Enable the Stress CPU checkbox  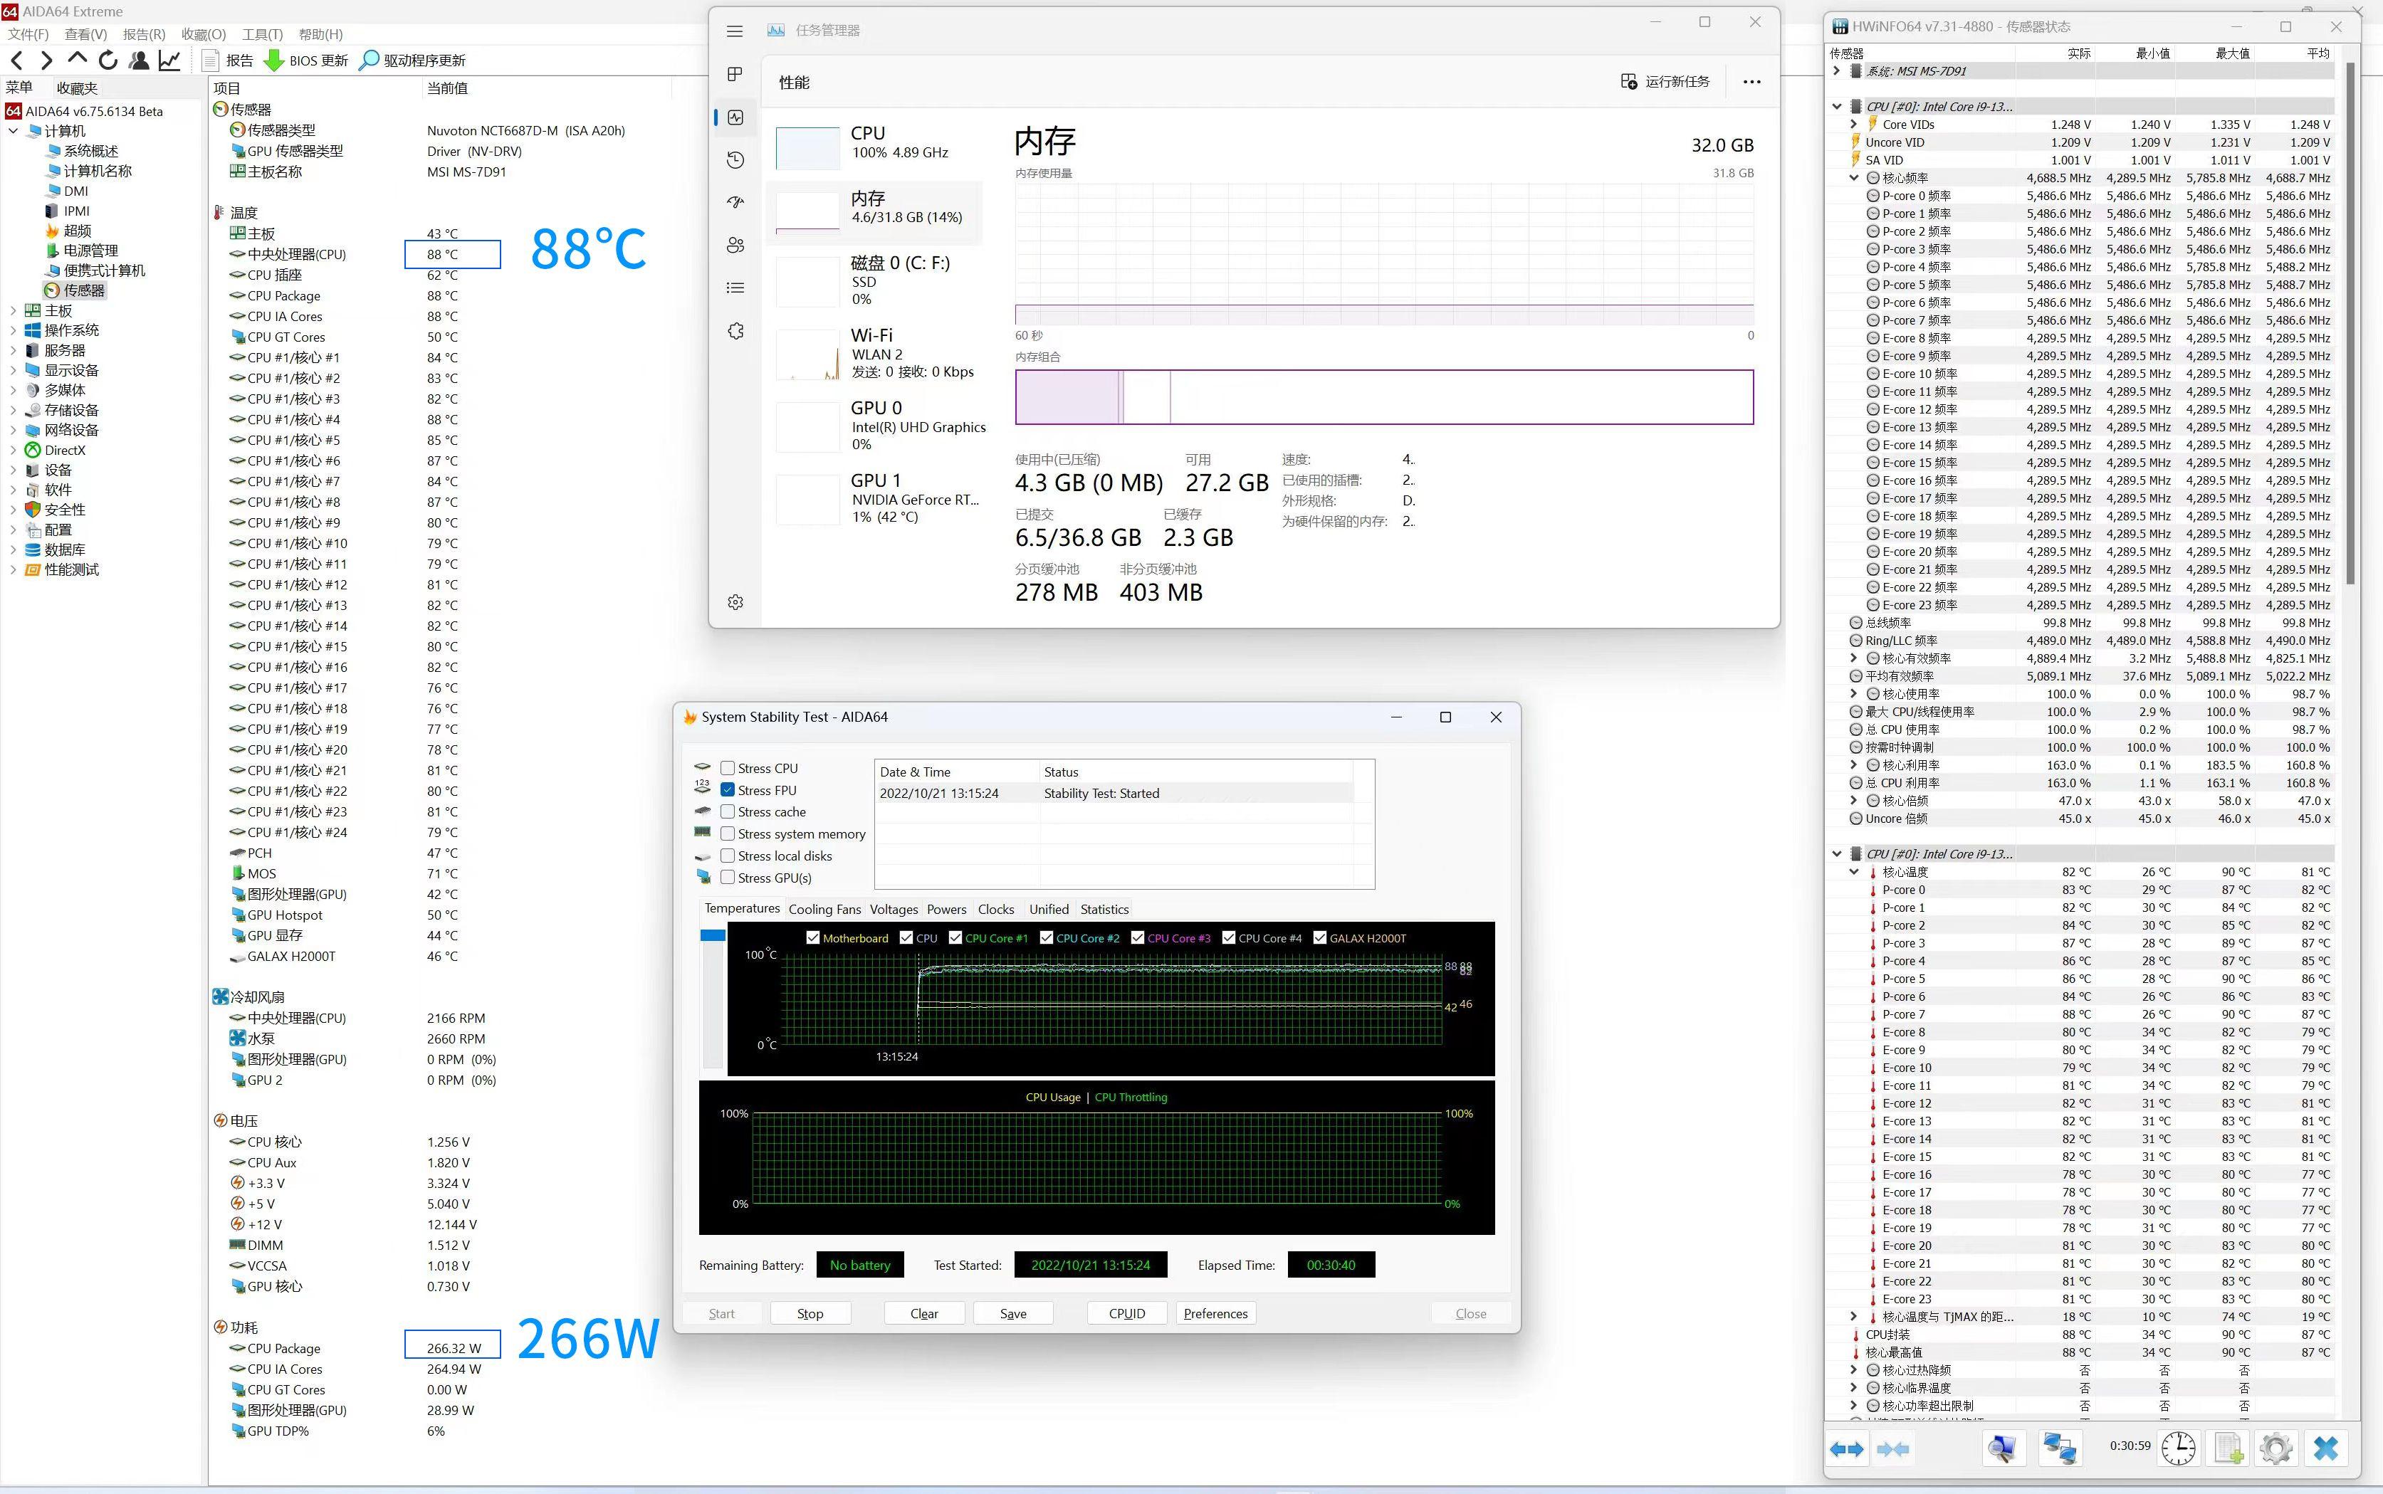pos(728,768)
